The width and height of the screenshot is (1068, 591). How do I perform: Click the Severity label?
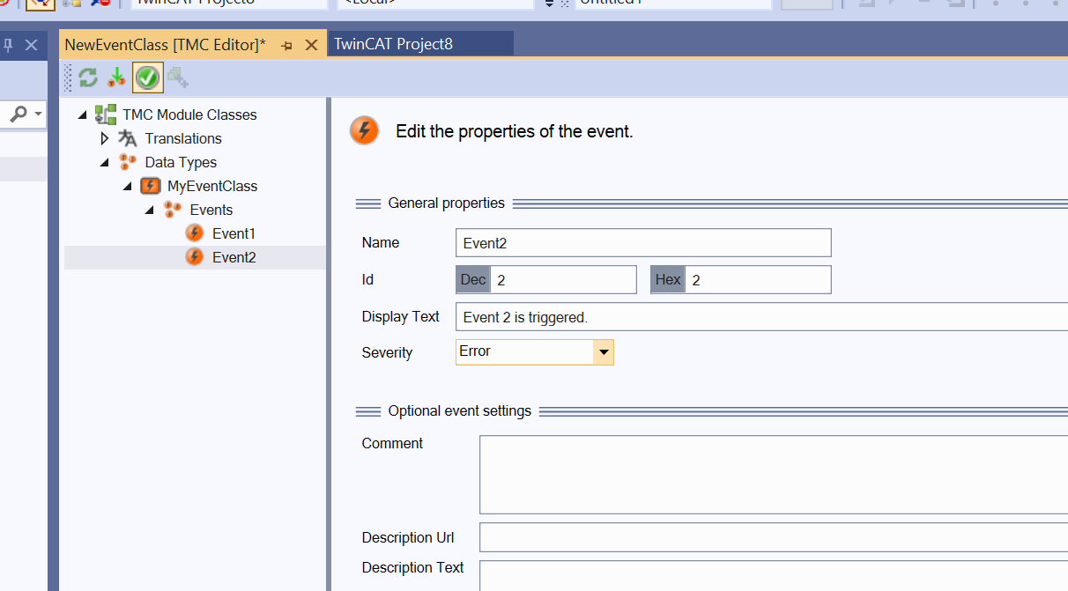click(387, 352)
